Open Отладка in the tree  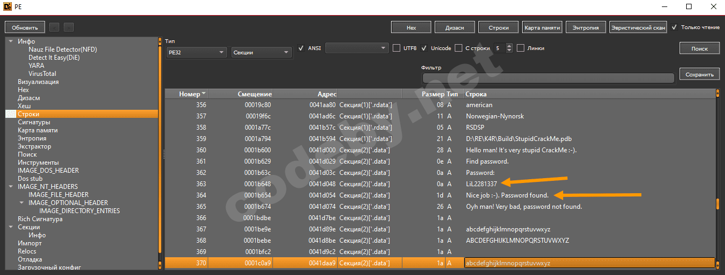tap(30, 259)
